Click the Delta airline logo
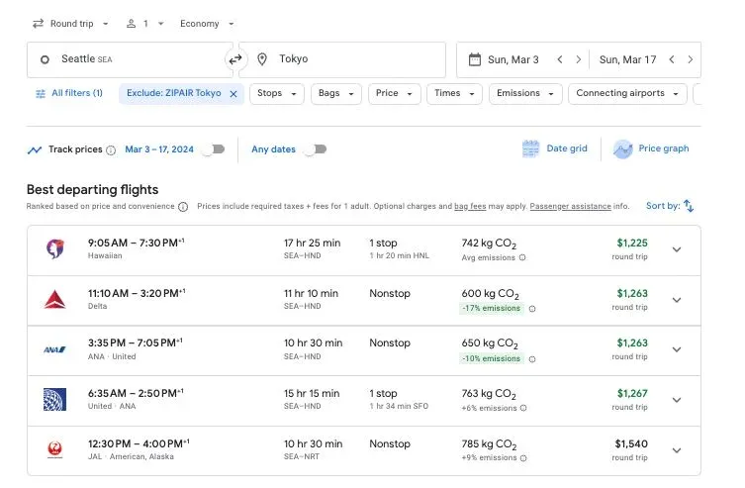745x488 pixels. 54,299
